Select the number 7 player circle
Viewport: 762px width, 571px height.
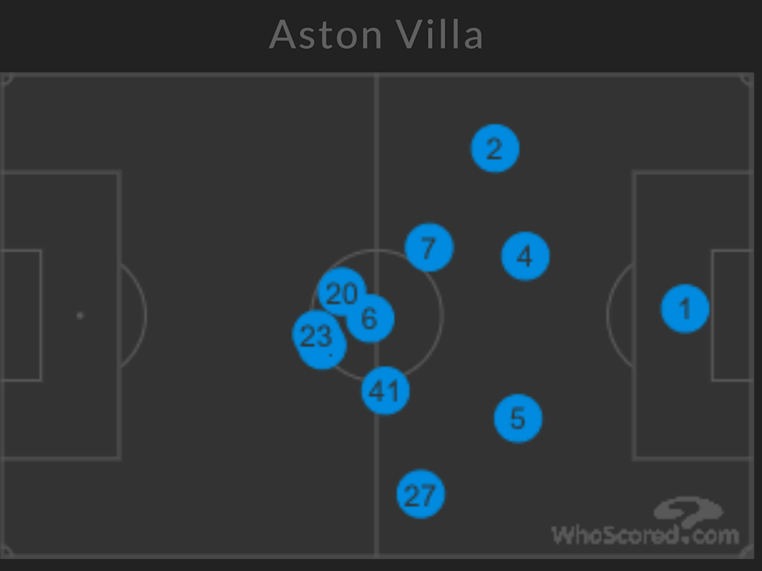429,247
